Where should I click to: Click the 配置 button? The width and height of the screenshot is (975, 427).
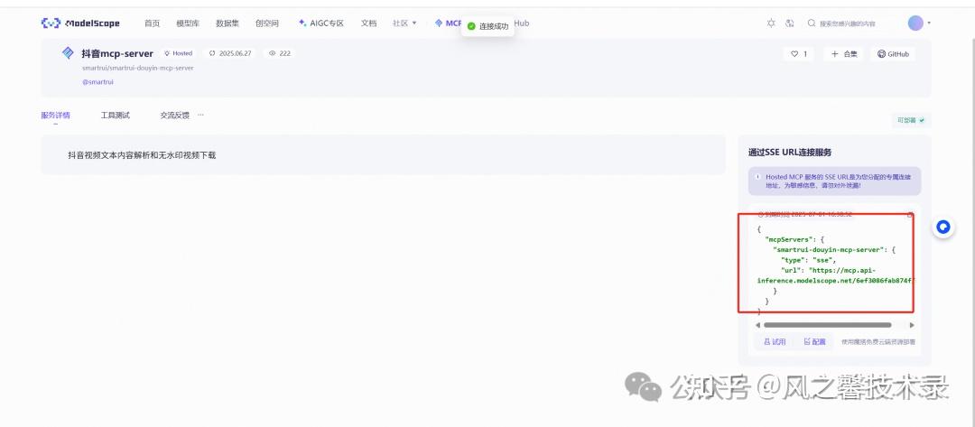[x=814, y=342]
